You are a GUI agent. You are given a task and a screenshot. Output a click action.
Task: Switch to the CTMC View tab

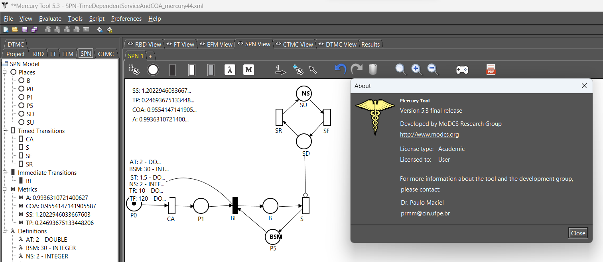294,44
